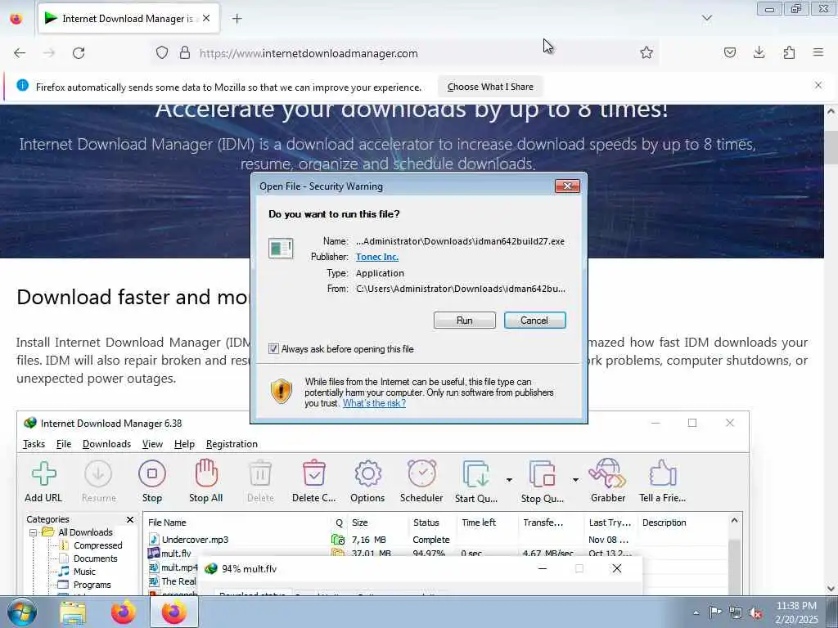Click the Start Queue icon
The width and height of the screenshot is (838, 628).
(x=475, y=474)
